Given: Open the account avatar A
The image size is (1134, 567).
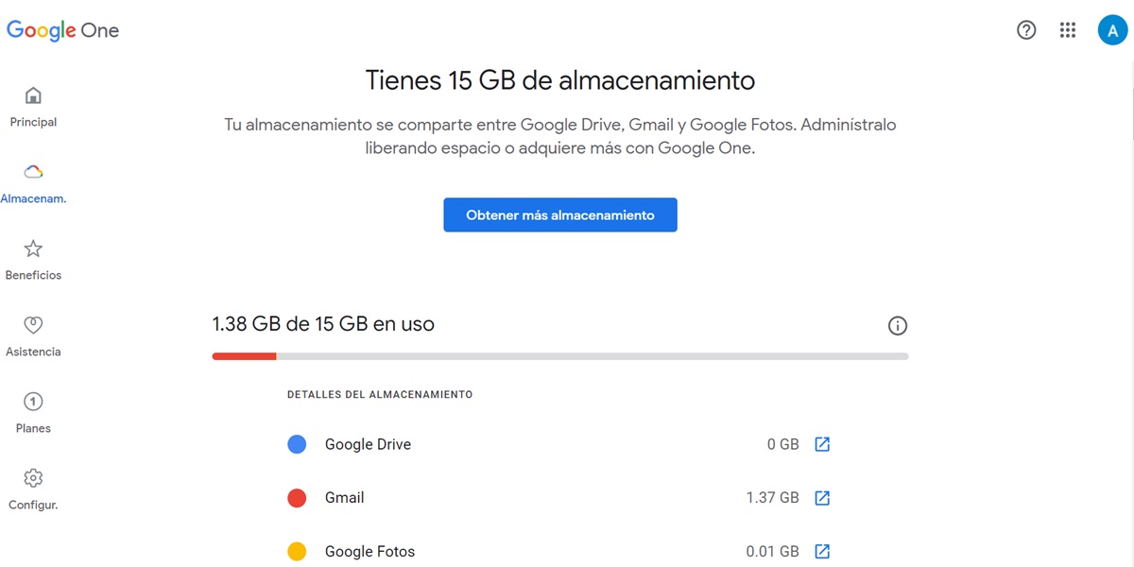Looking at the screenshot, I should (1112, 30).
